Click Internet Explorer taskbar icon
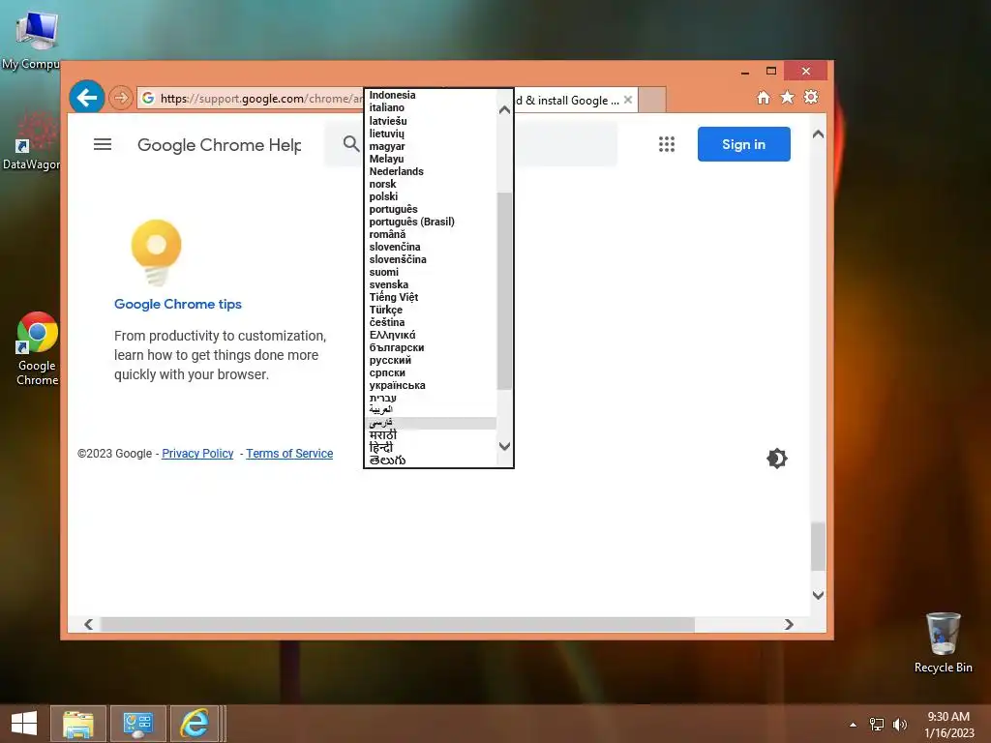The image size is (991, 743). coord(195,724)
